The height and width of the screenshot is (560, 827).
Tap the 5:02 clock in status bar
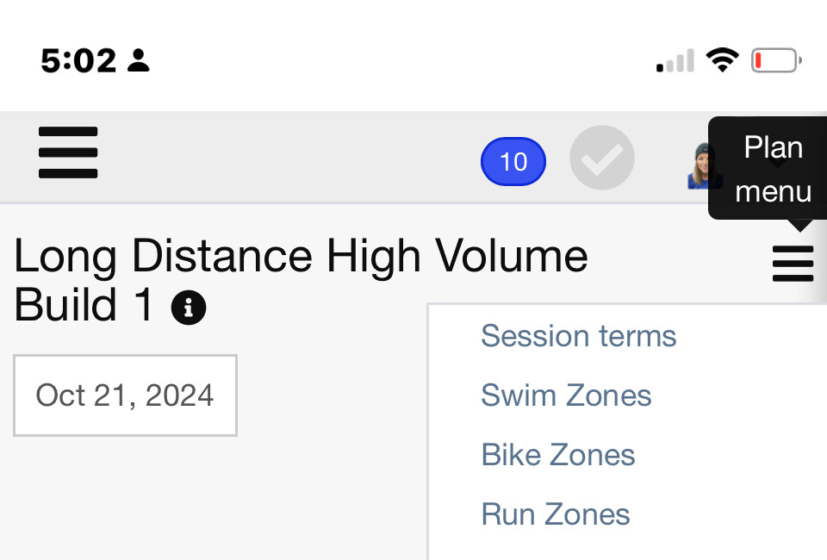[78, 60]
